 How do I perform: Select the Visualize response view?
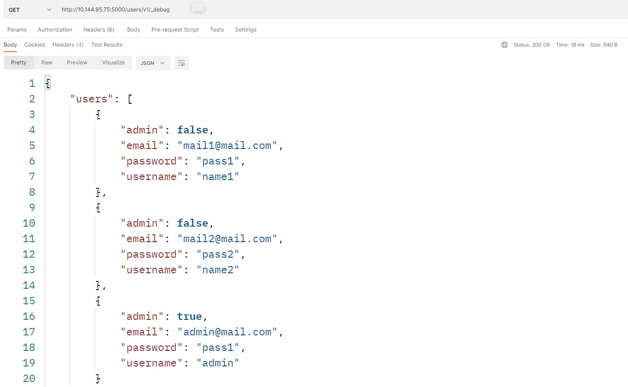pos(113,63)
